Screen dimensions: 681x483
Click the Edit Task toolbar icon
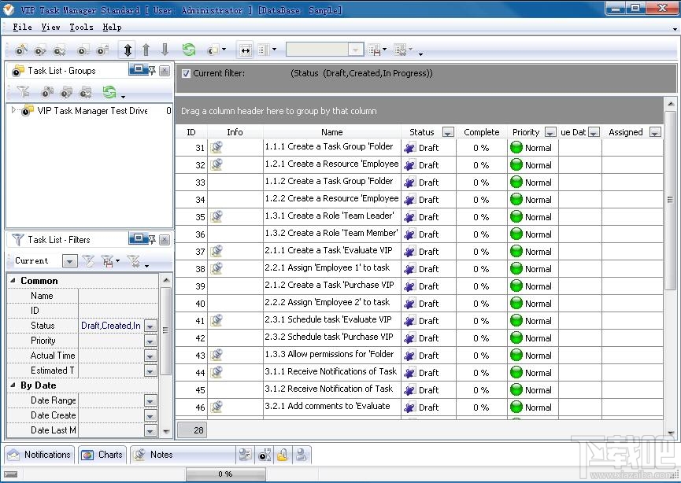(x=40, y=50)
